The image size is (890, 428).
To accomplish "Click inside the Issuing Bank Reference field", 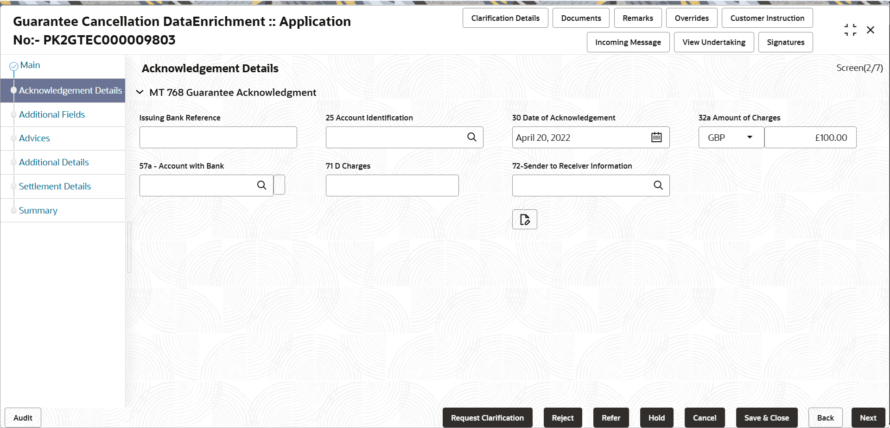I will (x=218, y=137).
